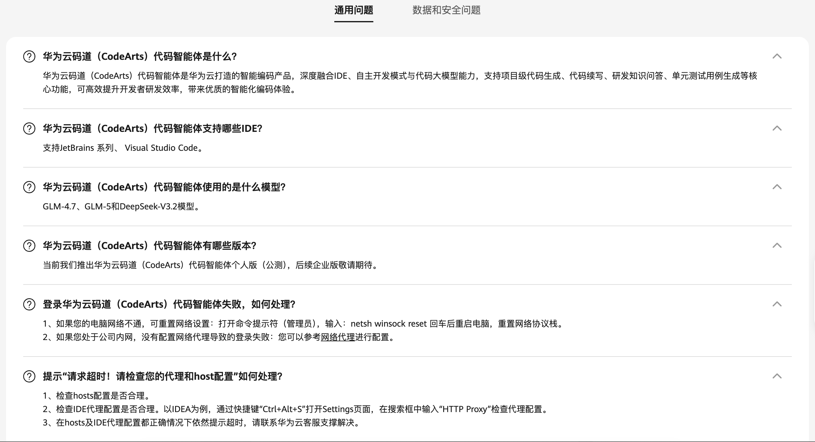
Task: Click question icon beside "有哪些版本"
Action: click(x=29, y=246)
